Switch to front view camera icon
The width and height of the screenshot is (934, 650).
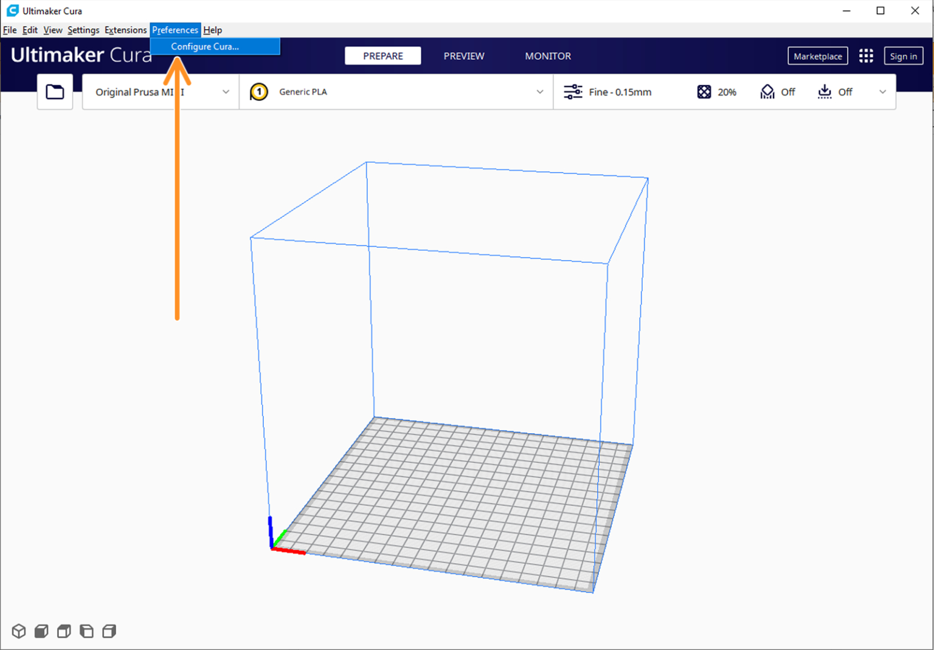click(x=41, y=631)
